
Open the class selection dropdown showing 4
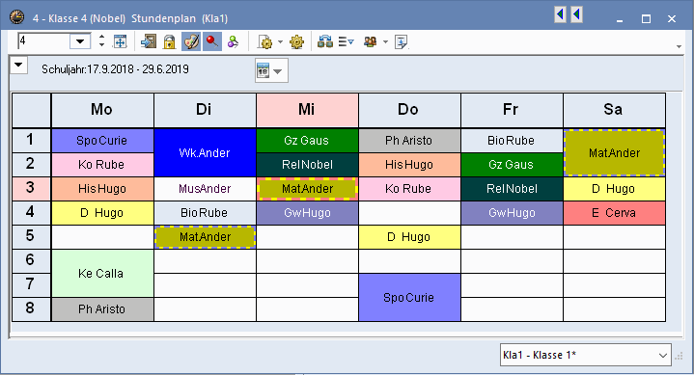pyautogui.click(x=80, y=41)
